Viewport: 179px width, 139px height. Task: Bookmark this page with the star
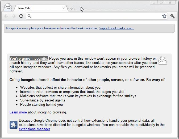pos(164,16)
